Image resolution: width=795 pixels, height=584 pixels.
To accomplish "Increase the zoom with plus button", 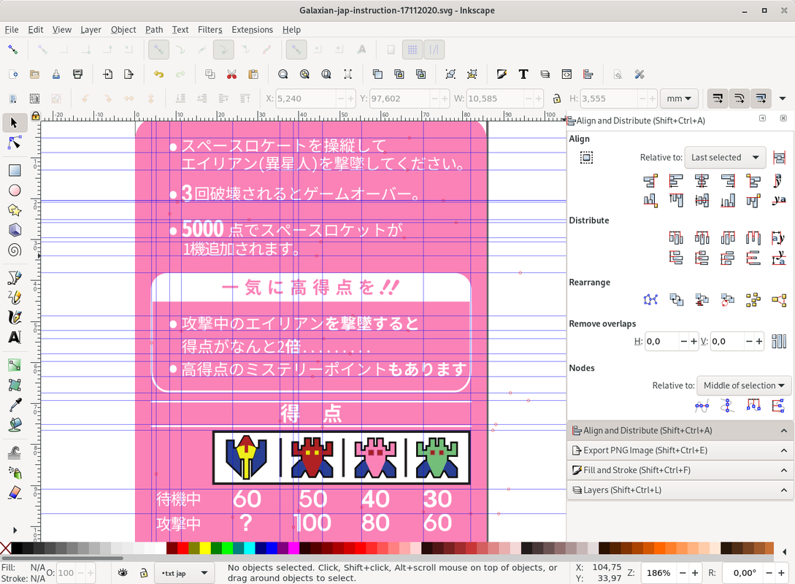I will pyautogui.click(x=694, y=573).
